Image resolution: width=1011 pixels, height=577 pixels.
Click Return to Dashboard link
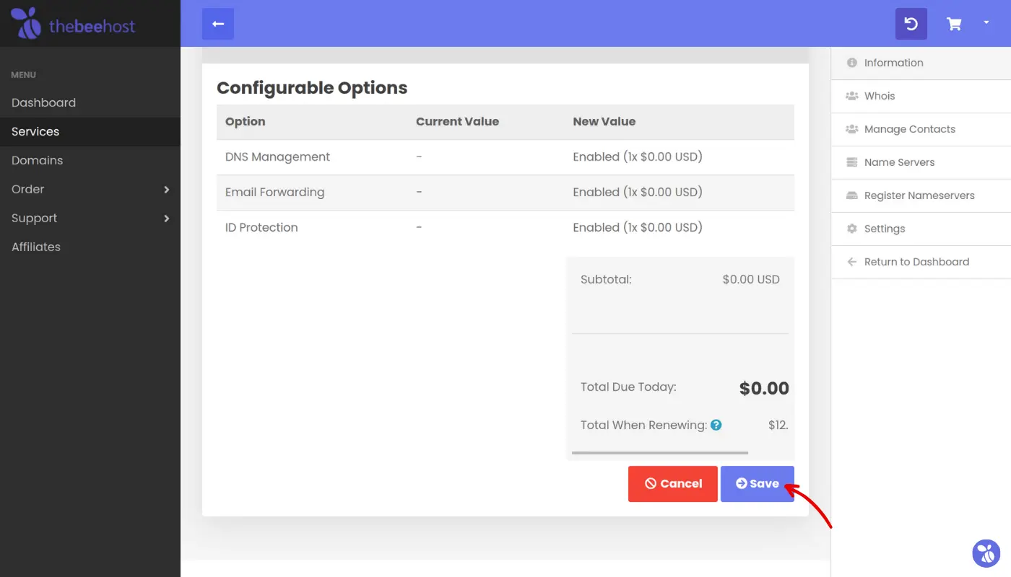[916, 262]
